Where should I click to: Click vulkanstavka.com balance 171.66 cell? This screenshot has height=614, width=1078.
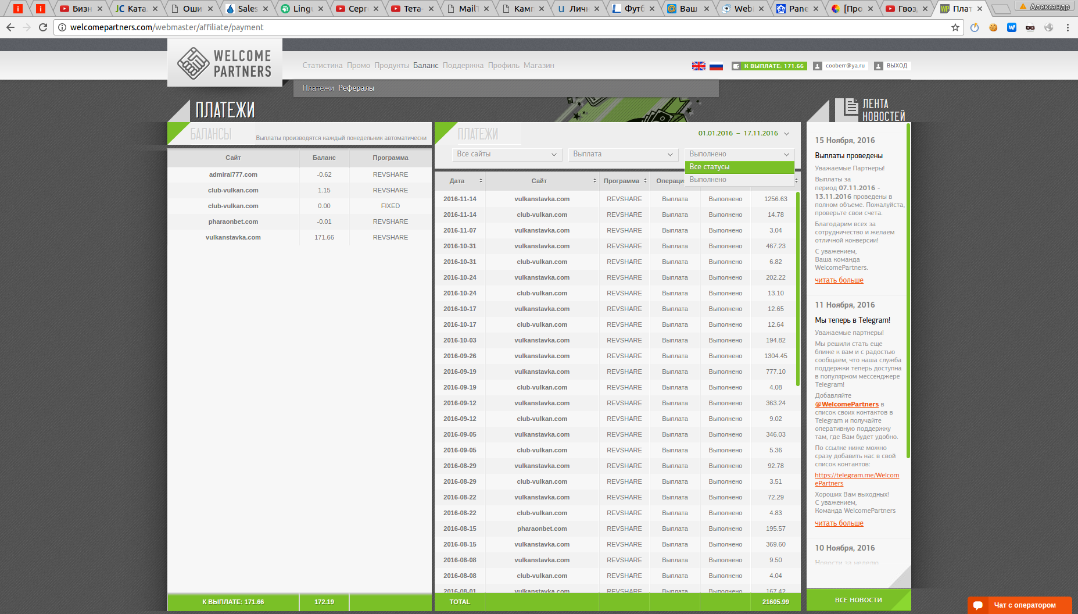click(x=324, y=237)
